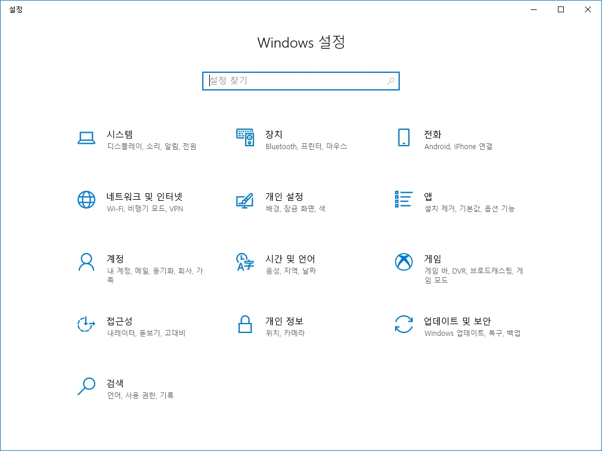The height and width of the screenshot is (451, 602).
Task: Click text '디스플레이, 소리, 알림, 전원'
Action: 152,146
